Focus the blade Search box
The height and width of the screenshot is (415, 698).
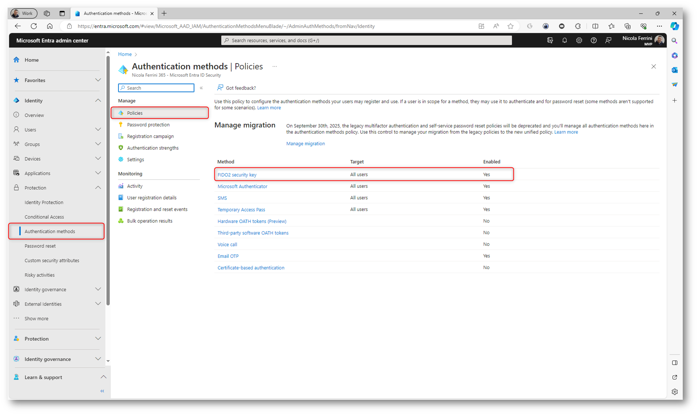tap(156, 88)
